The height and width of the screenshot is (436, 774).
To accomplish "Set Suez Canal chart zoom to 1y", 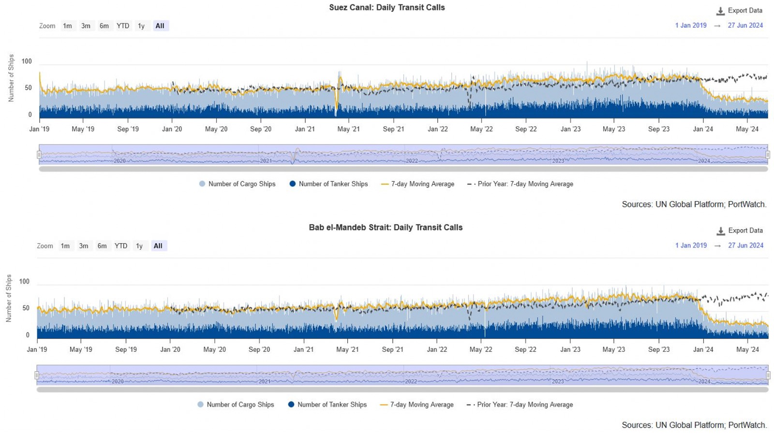I will 141,26.
